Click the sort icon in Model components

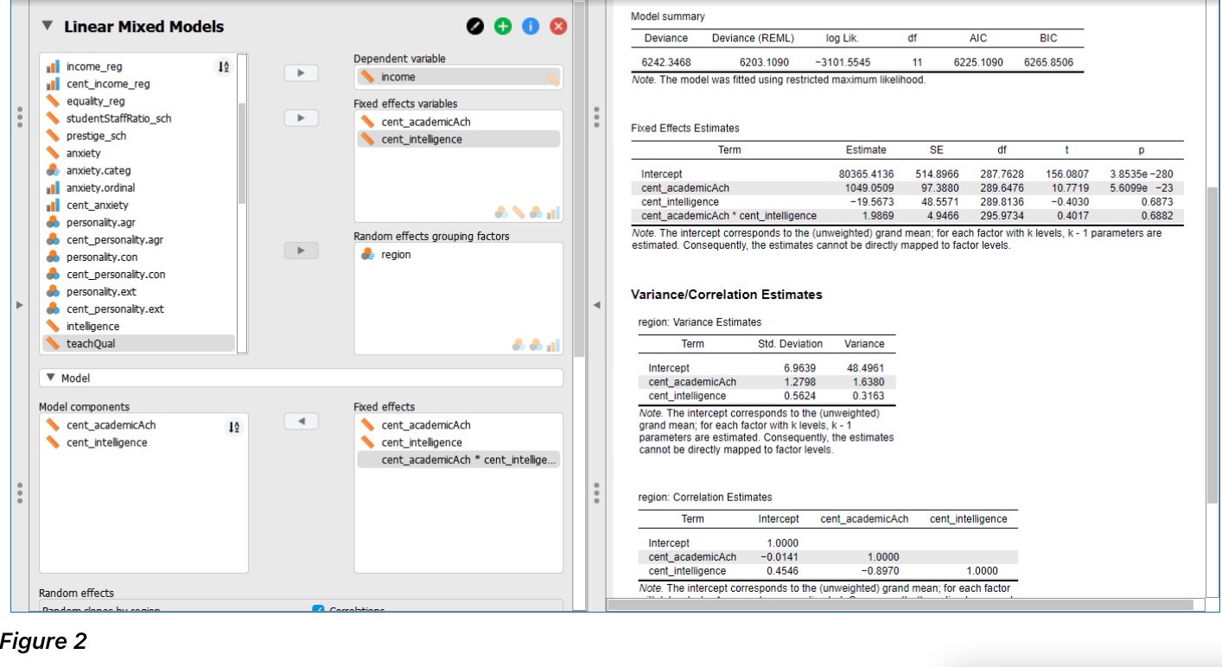click(x=233, y=424)
